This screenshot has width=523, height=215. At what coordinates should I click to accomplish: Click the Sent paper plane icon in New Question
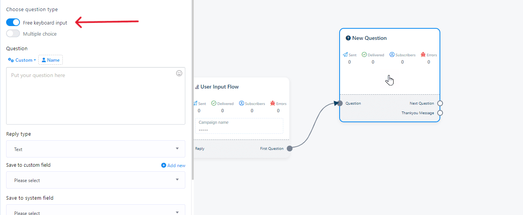[345, 55]
